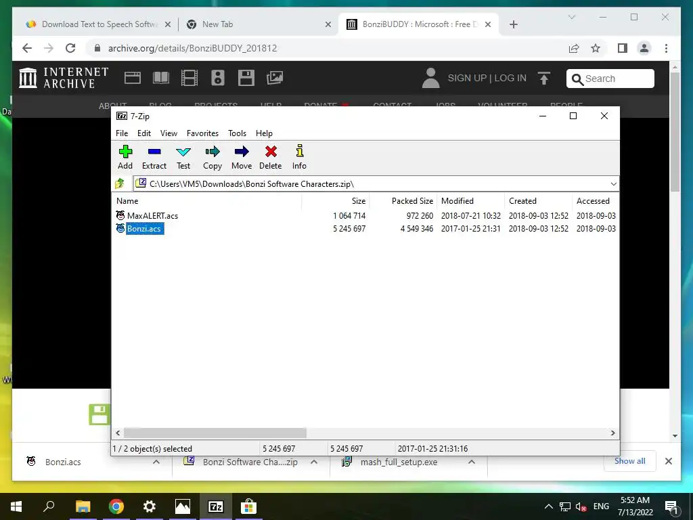
Task: Open Microsoft Store from the taskbar
Action: click(249, 506)
